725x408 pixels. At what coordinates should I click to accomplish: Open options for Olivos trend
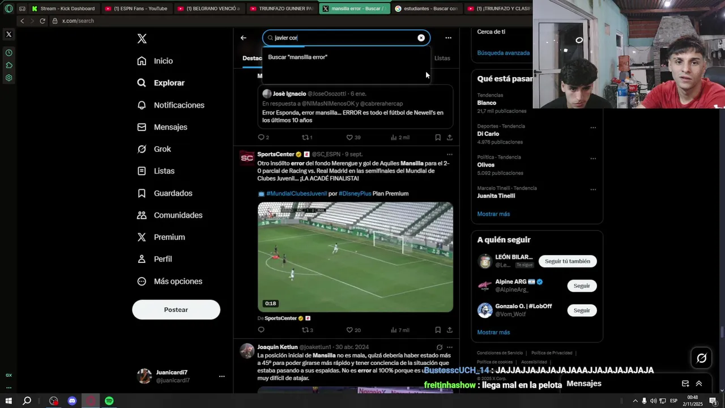tap(593, 159)
